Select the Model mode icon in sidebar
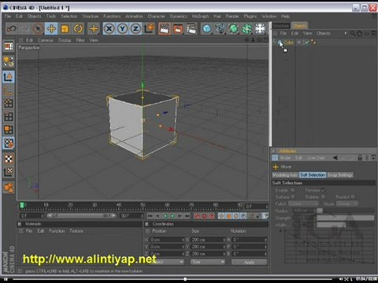Screen dimensions: 378x283 pos(9,77)
